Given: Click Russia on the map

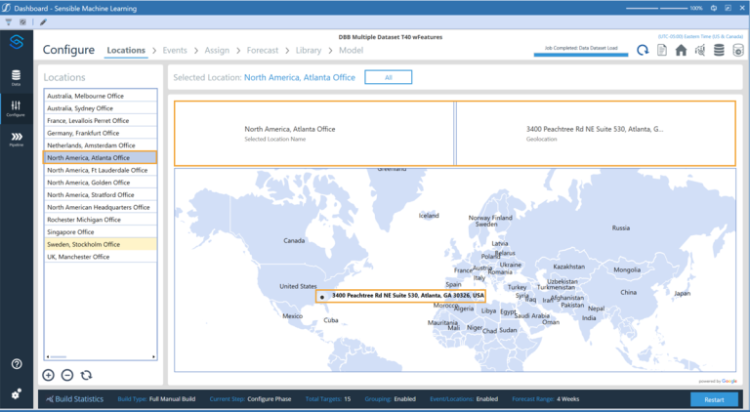Looking at the screenshot, I should click(621, 228).
